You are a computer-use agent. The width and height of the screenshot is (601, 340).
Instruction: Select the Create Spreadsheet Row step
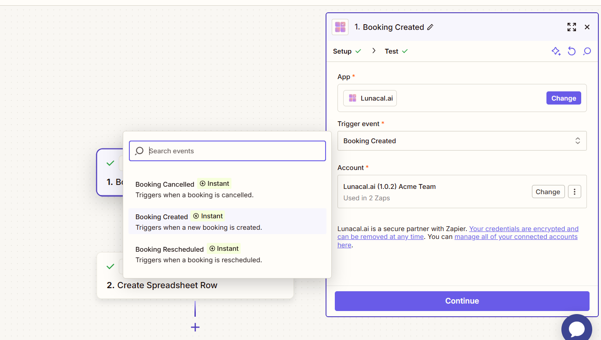[x=195, y=285]
